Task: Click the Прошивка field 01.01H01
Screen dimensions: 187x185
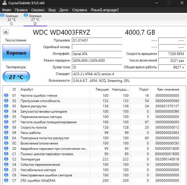Action: [97, 41]
